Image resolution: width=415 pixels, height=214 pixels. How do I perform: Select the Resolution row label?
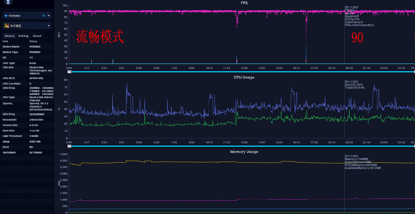(9, 120)
